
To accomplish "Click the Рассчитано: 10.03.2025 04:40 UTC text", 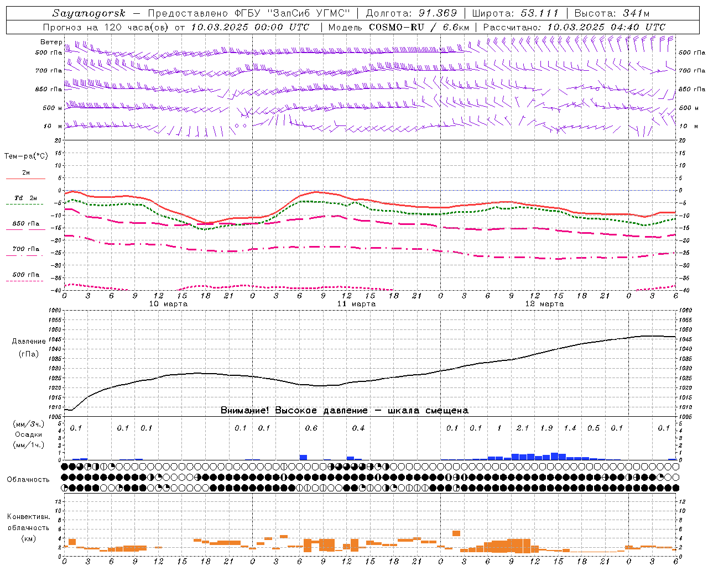I will point(574,27).
